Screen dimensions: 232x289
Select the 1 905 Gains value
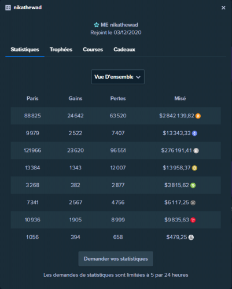point(75,220)
